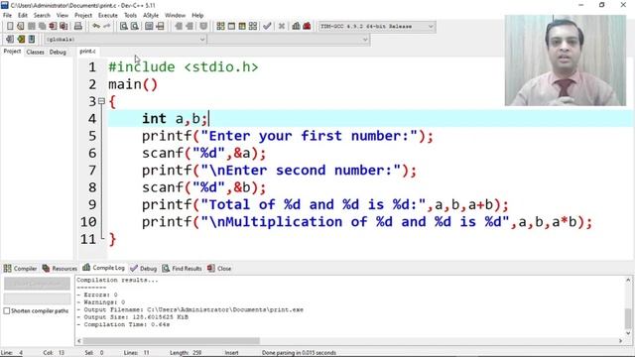Click the line 5 printf "Enter your first number:" code
Viewport: 635px width, 357px height.
pyautogui.click(x=288, y=136)
